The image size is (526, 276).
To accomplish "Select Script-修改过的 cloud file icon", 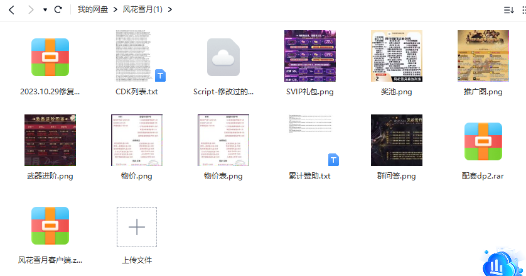I will [223, 57].
